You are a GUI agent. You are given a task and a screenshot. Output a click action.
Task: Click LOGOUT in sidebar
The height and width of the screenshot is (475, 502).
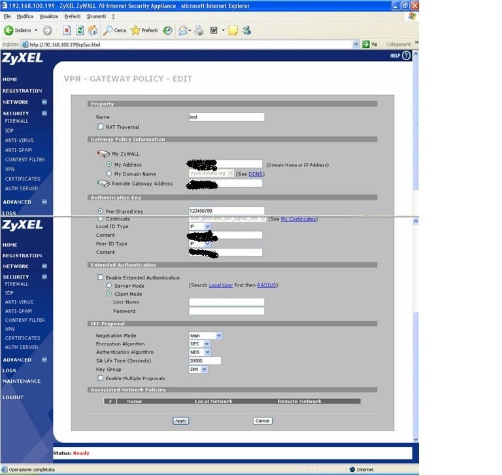(x=13, y=397)
